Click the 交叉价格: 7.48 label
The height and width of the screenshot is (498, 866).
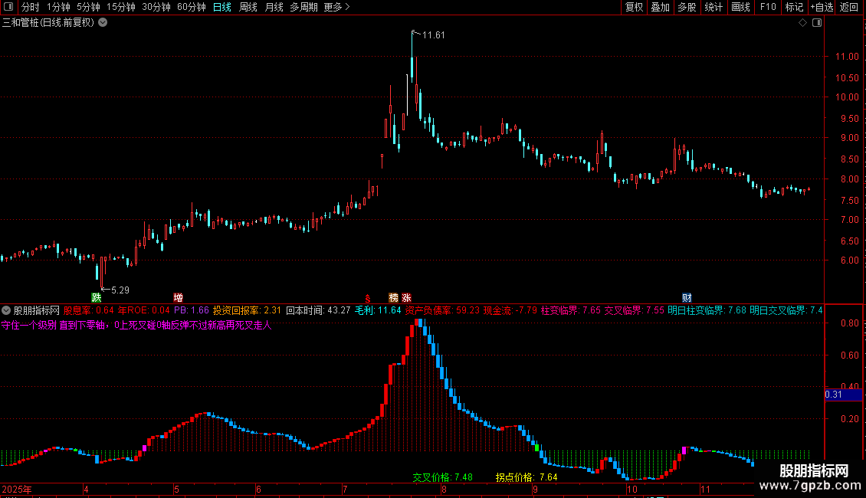[x=442, y=477]
